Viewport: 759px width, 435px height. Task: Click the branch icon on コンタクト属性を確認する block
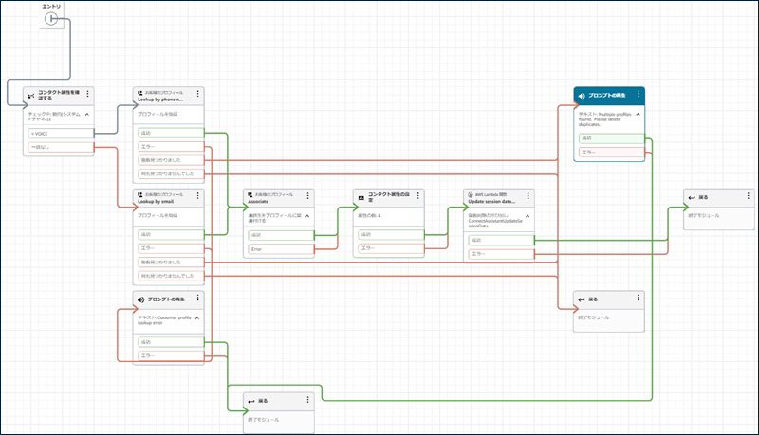31,95
